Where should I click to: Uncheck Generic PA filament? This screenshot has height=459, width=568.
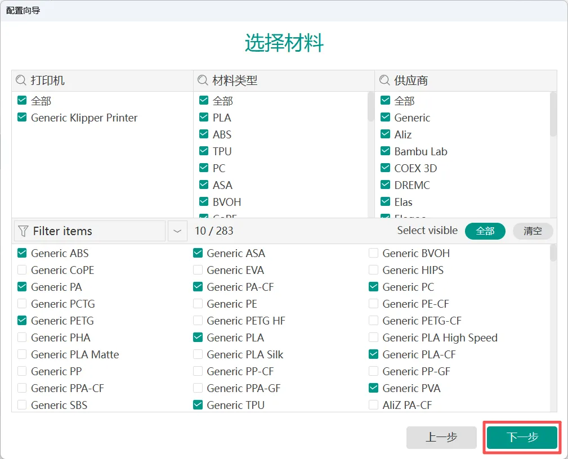coord(22,287)
